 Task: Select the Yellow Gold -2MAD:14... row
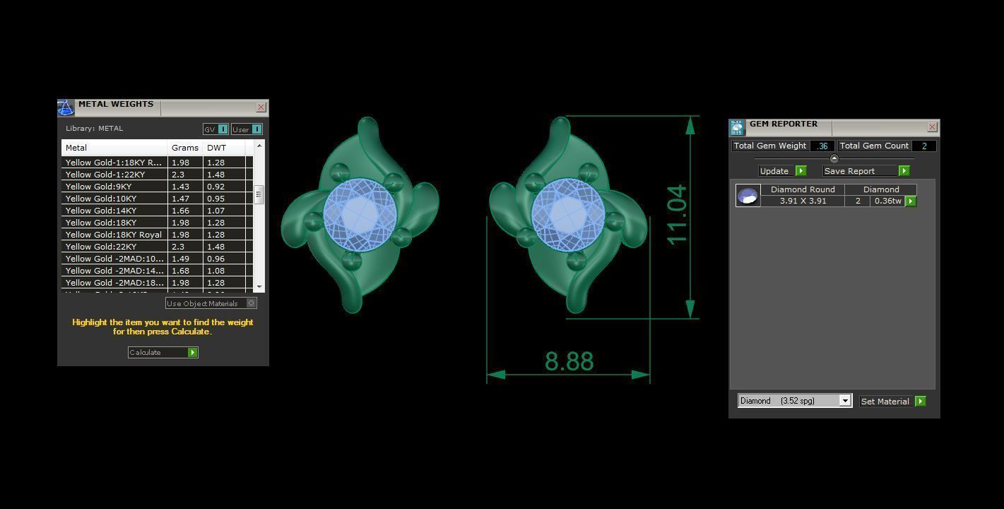[x=157, y=271]
